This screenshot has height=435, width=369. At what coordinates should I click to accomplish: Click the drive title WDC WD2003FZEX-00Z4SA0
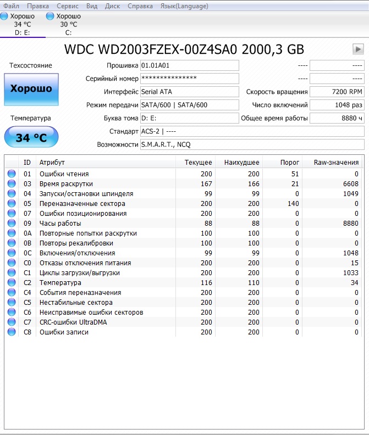[x=151, y=49]
